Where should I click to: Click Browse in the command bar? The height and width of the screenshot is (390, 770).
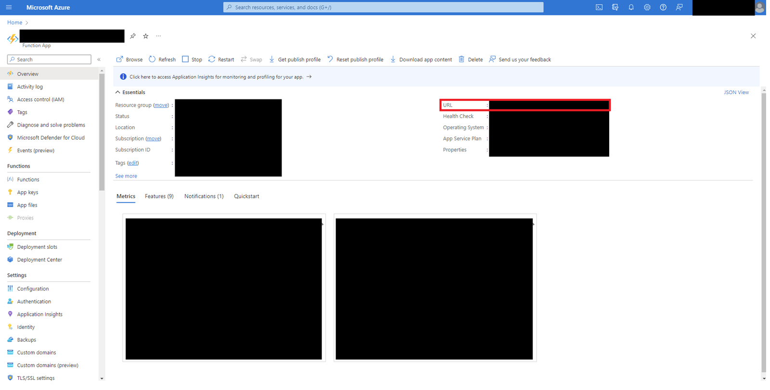(129, 60)
